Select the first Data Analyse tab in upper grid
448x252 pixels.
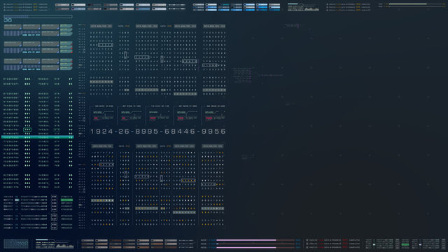[101, 26]
